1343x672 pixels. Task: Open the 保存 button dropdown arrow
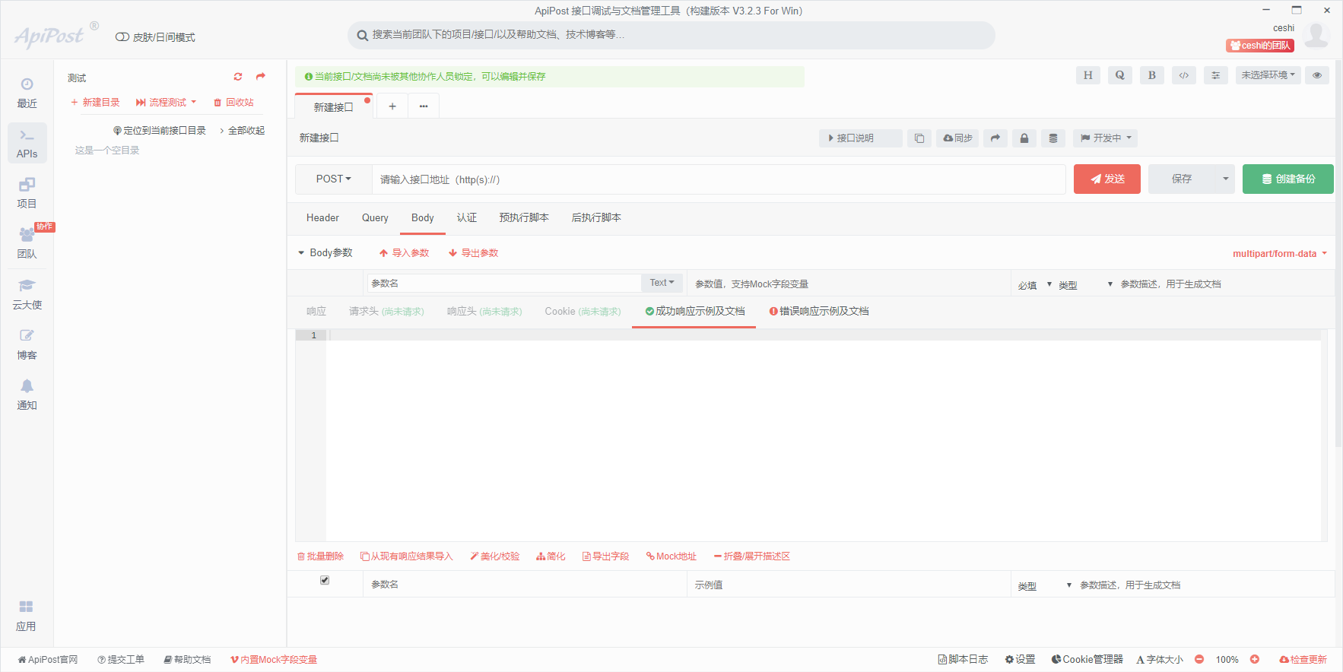(x=1225, y=179)
